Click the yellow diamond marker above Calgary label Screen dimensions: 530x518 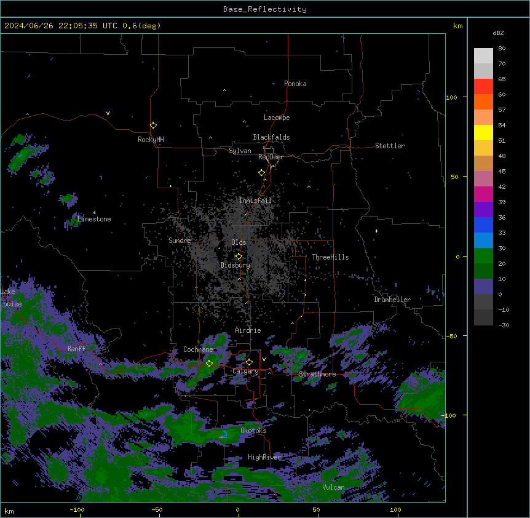[x=249, y=362]
